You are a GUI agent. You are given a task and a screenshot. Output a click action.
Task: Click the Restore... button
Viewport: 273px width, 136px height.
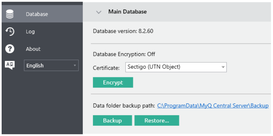click(157, 121)
